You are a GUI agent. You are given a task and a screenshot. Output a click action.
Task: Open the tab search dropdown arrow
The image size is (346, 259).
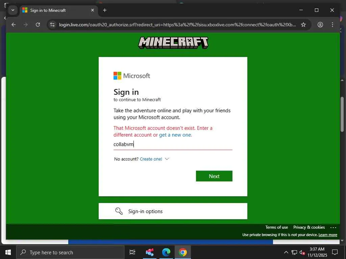[x=13, y=10]
